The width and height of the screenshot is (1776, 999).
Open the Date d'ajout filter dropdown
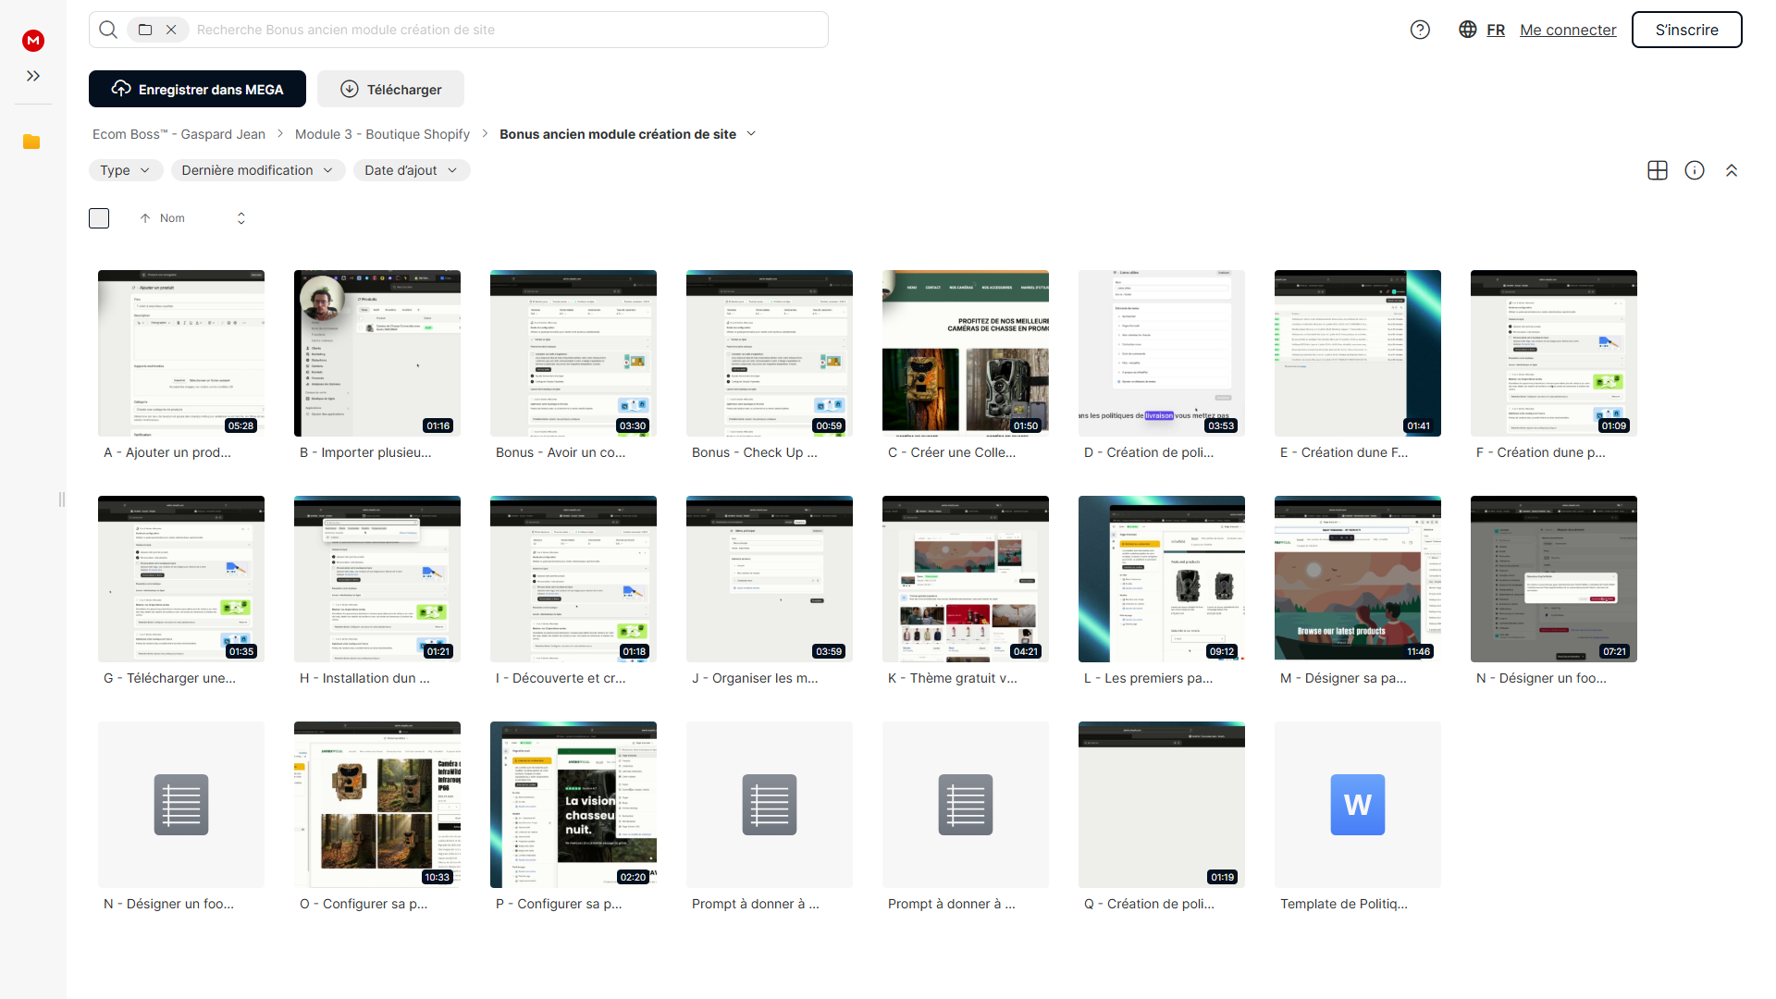[412, 170]
